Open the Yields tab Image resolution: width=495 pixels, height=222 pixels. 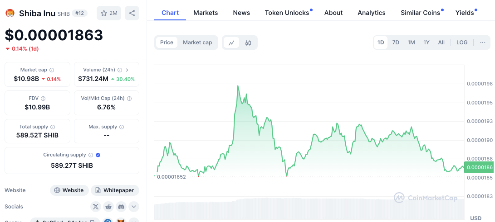(465, 13)
